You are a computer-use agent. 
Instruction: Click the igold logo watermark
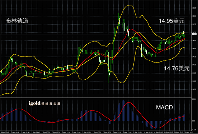(44, 103)
